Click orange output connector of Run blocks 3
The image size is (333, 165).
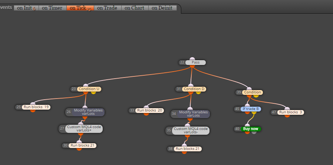click(287, 116)
